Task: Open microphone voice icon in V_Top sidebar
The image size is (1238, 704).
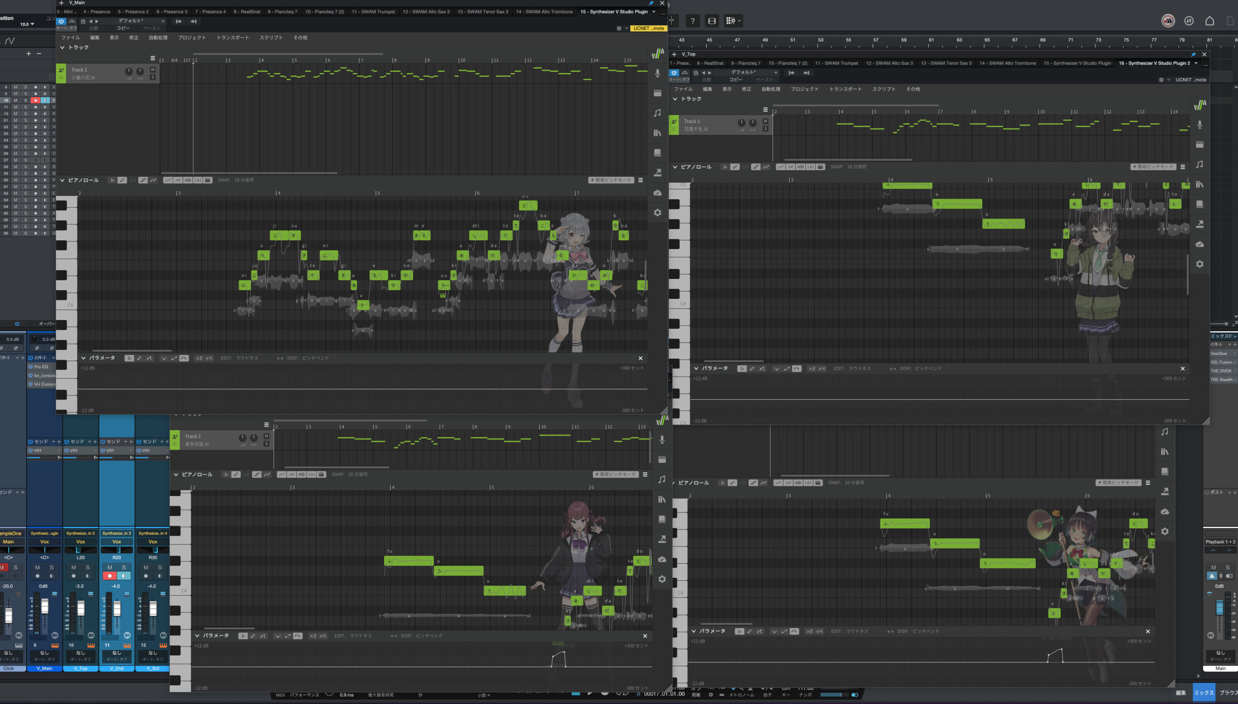Action: [x=1199, y=125]
